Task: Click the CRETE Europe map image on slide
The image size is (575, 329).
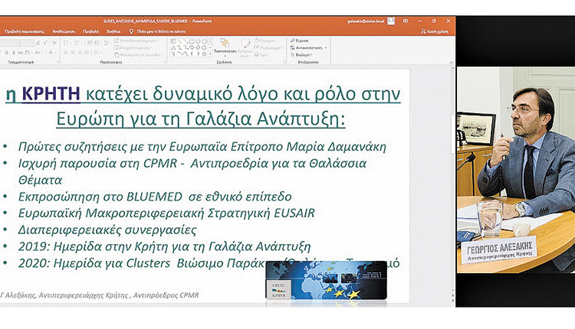Action: 326,281
